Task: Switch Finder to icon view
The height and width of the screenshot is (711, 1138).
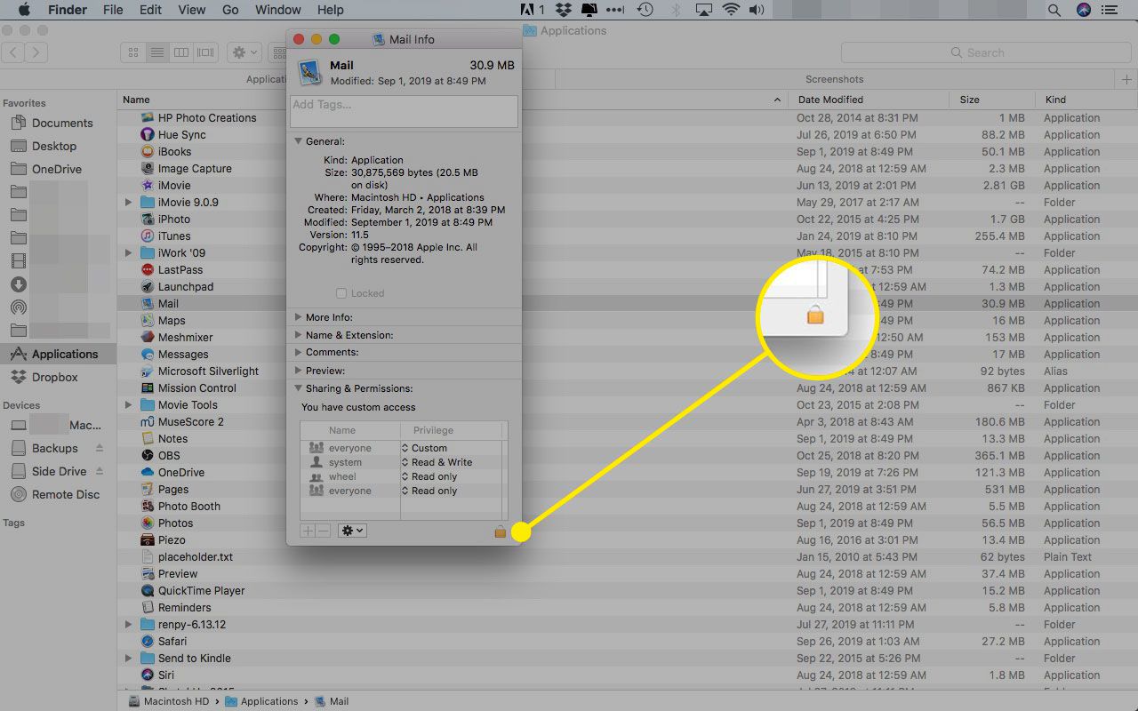Action: (133, 52)
